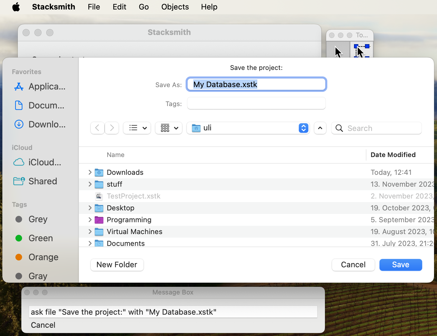437x336 pixels.
Task: Open the Apple menu
Action: [16, 7]
